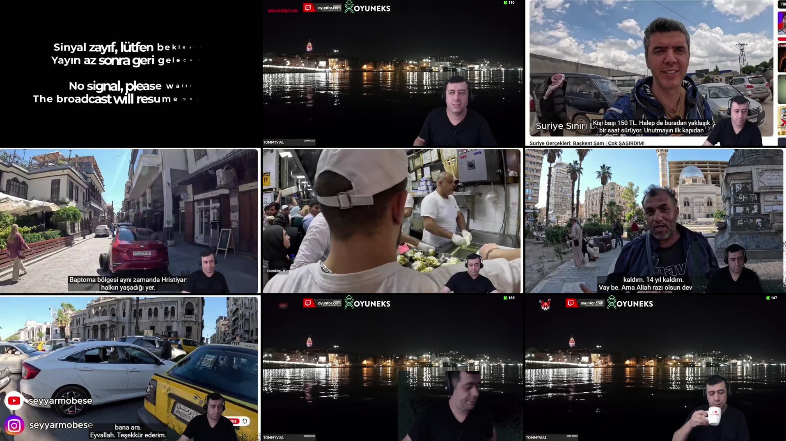Viewport: 786px width, 441px height.
Task: Select the frame subtitled 'Baptoma bölgesi aynı zamanda'
Action: [x=129, y=221]
